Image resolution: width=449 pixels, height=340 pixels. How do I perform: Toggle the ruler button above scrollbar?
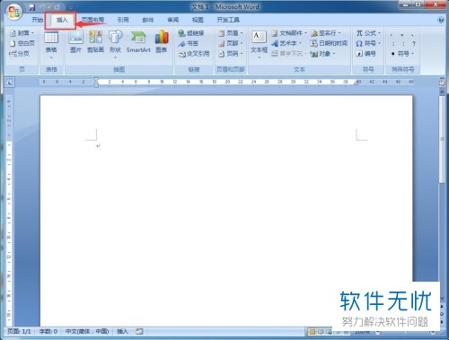coord(442,83)
